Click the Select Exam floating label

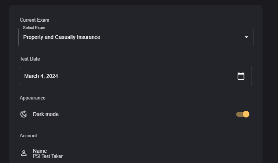point(34,28)
